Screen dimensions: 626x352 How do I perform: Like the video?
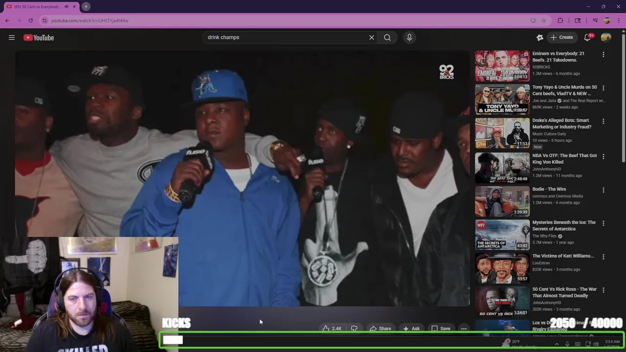(x=332, y=329)
